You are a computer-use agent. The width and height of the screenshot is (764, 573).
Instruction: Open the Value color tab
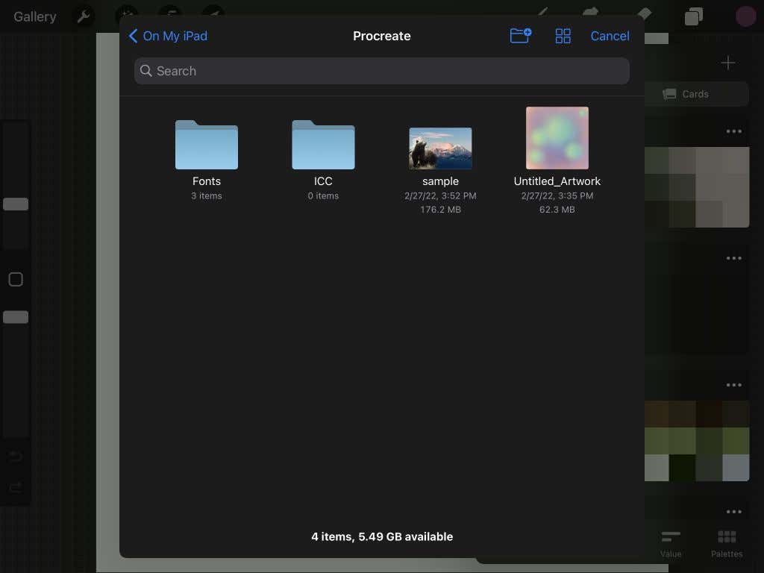tap(670, 544)
